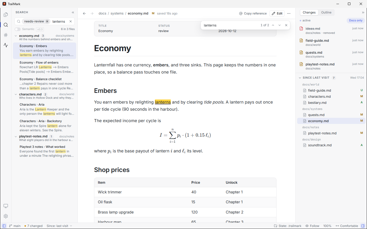367x229 pixels.
Task: Click the State .trailmark folder indicator
Action: [x=287, y=226]
